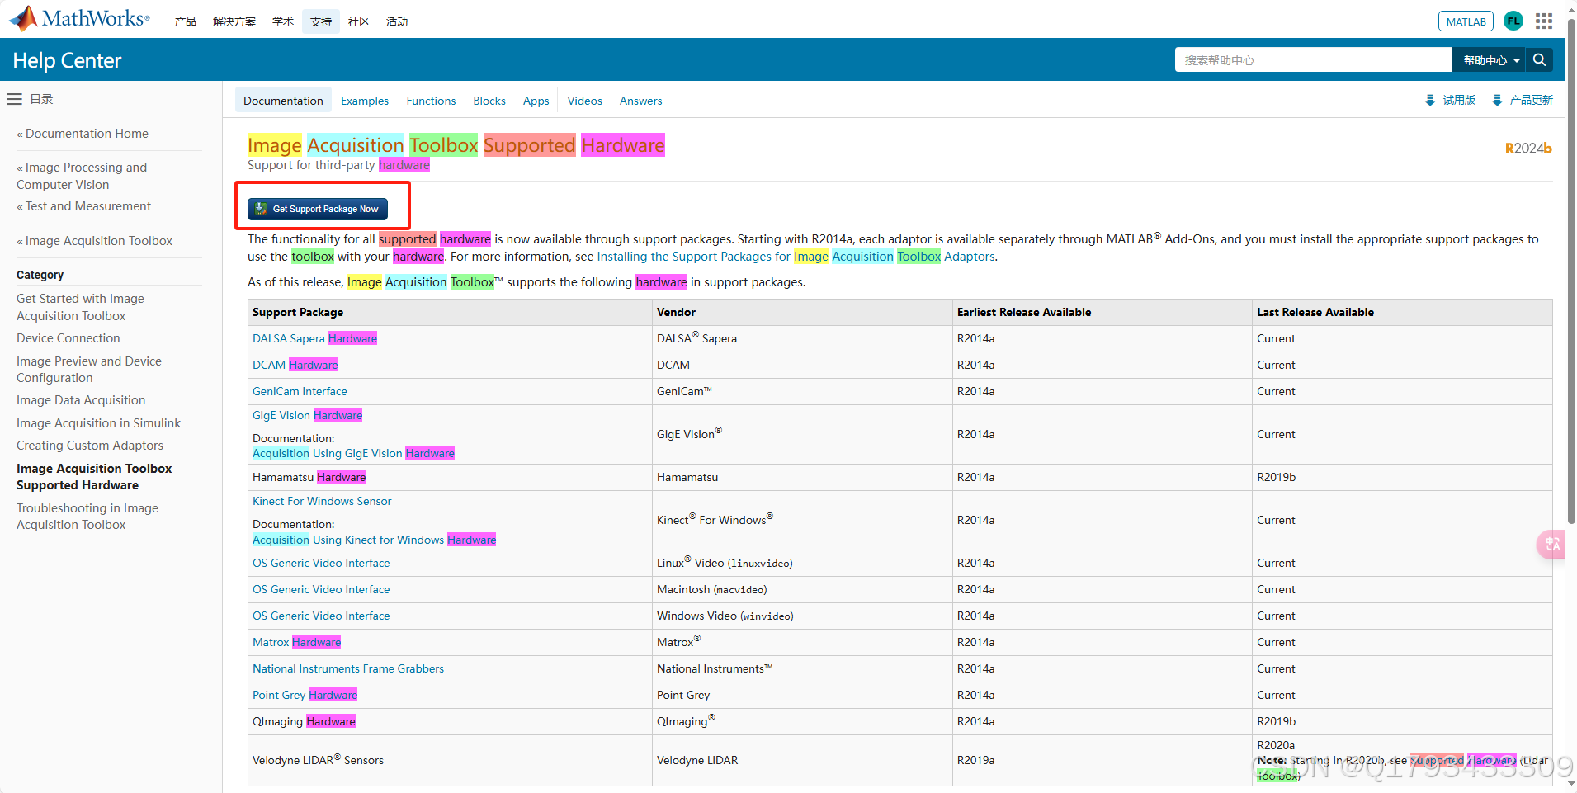Open the GigE Vision Hardware link
1577x793 pixels.
[x=307, y=415]
